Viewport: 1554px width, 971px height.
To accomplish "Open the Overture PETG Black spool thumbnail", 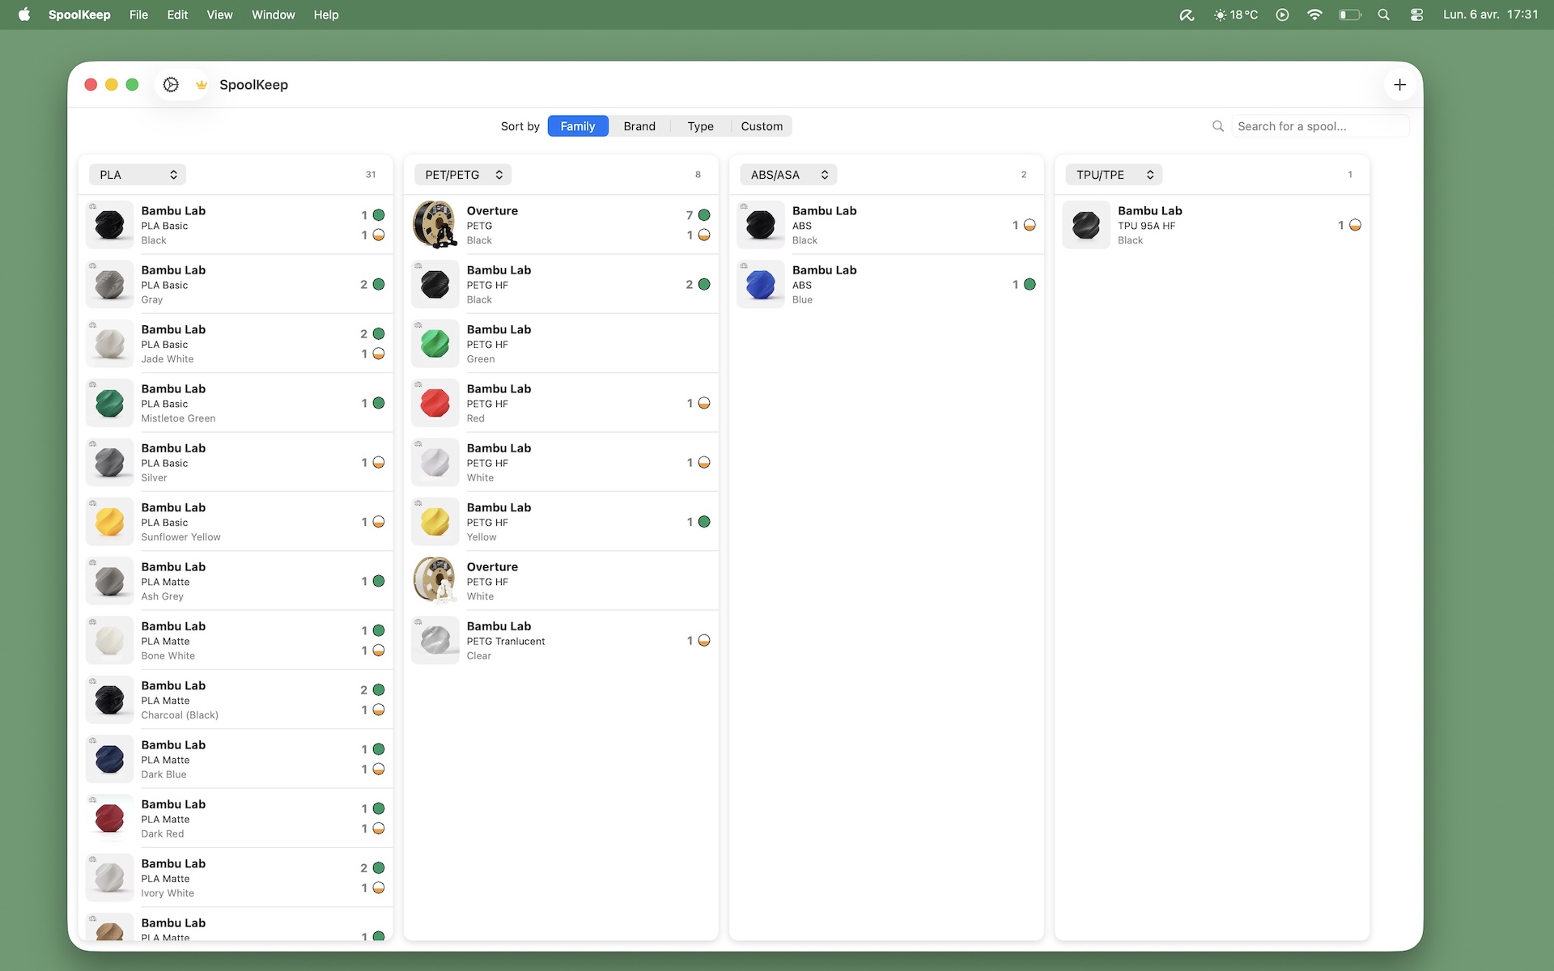I will (x=435, y=225).
